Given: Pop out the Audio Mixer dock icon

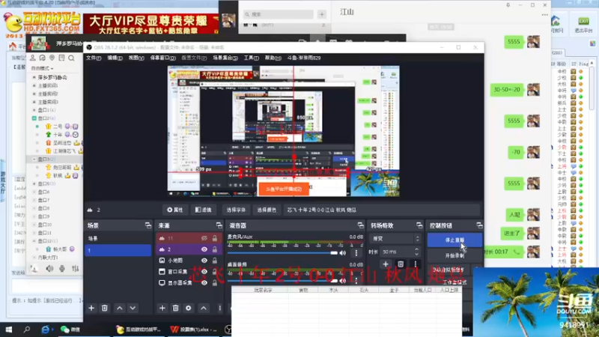Looking at the screenshot, I should pos(360,225).
